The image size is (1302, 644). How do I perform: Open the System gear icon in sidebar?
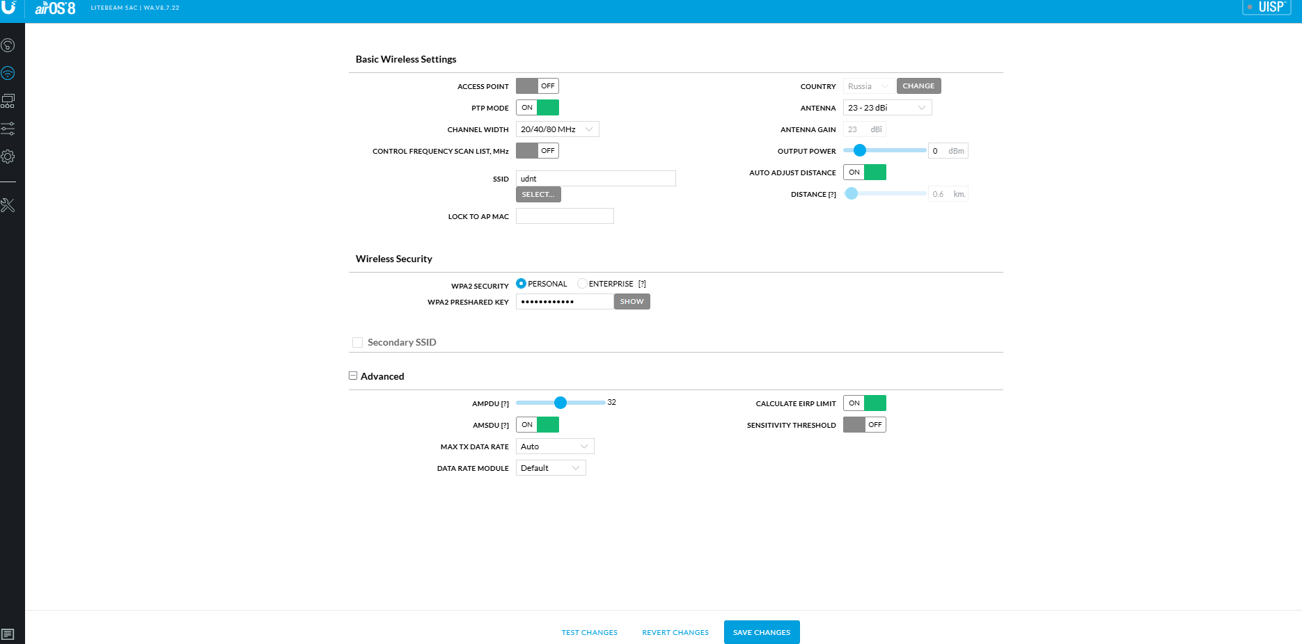(8, 156)
